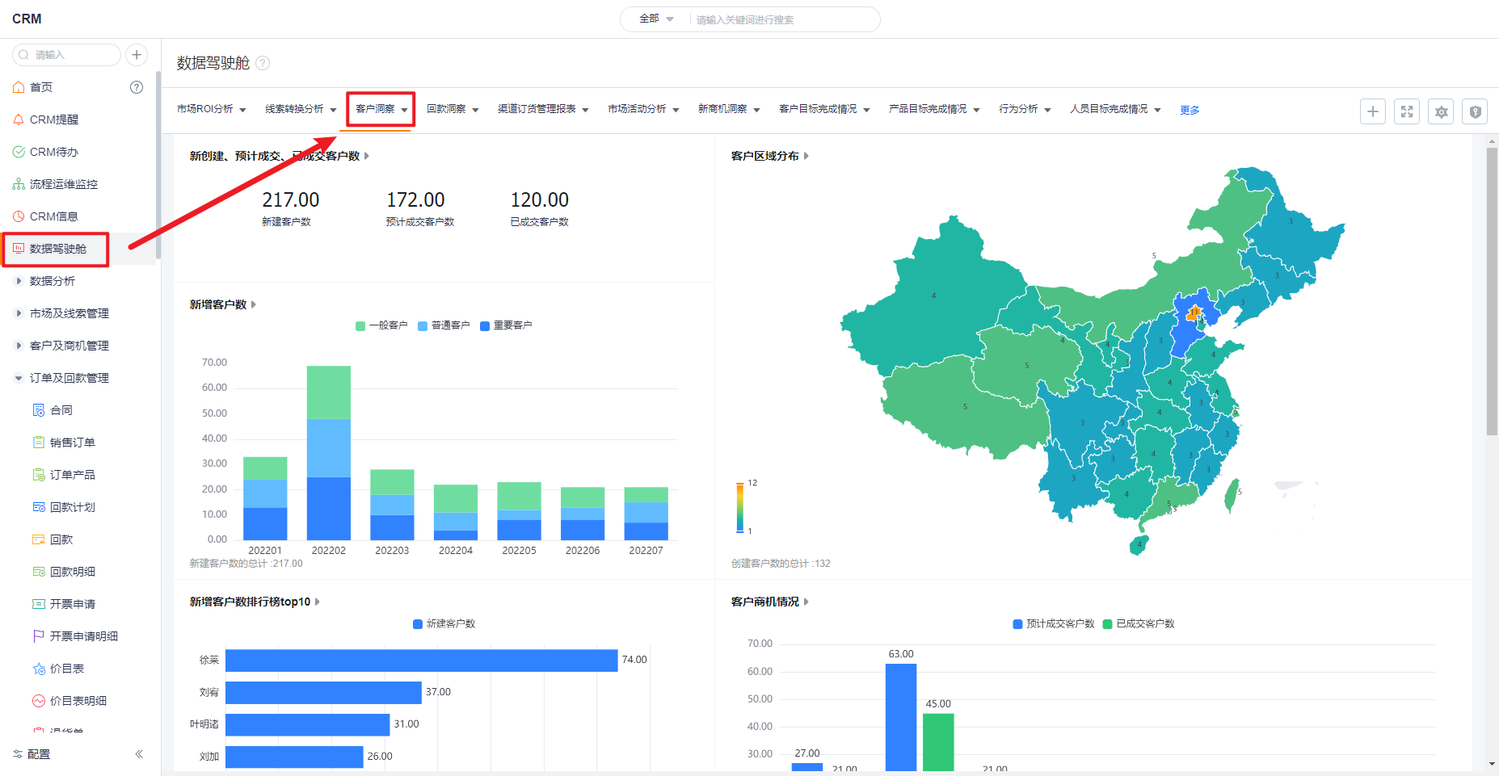Focus the top keyword search field
The image size is (1499, 776).
pyautogui.click(x=784, y=19)
